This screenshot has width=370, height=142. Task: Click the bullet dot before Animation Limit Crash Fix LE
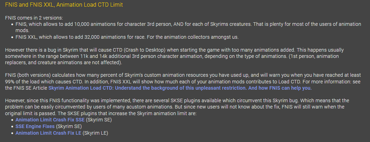12,133
